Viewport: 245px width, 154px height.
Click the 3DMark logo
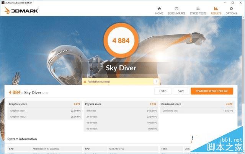click(x=21, y=10)
